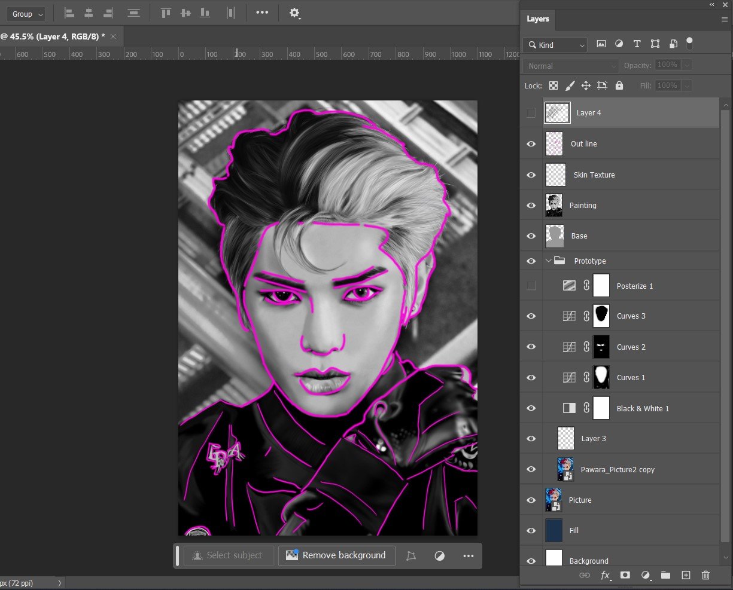Show the hidden Layer 4
The image size is (733, 590).
pos(531,113)
